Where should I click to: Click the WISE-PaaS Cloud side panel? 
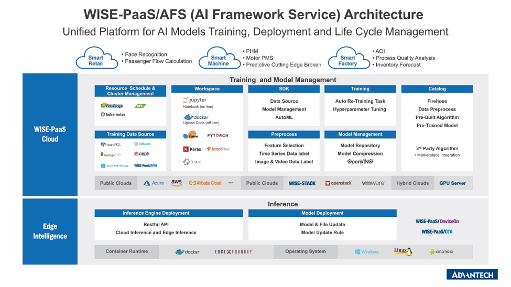coord(50,135)
